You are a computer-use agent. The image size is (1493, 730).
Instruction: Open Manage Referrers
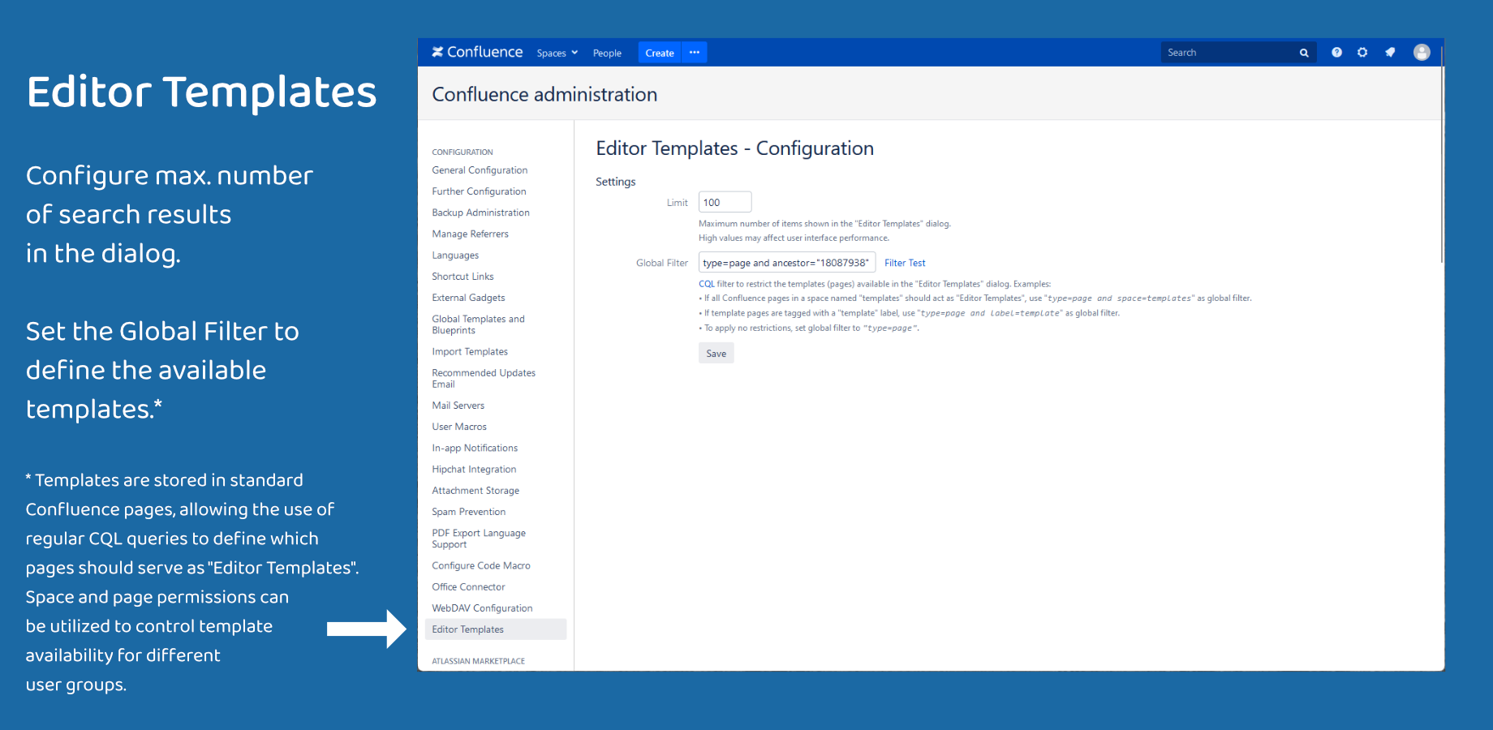tap(470, 234)
